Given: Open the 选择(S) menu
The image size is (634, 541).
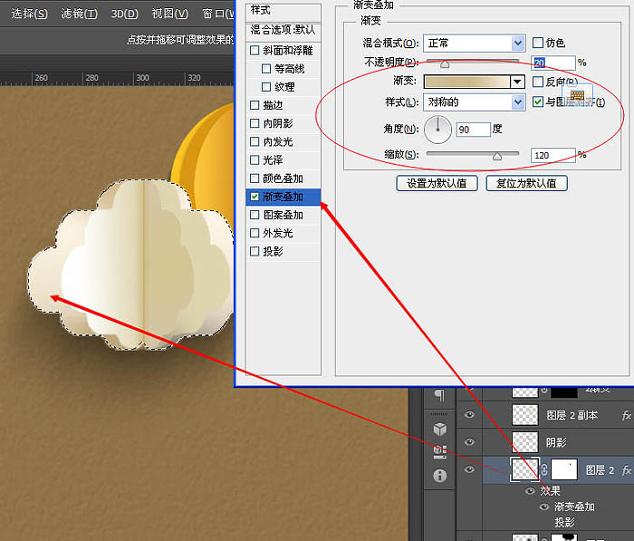Looking at the screenshot, I should click(29, 14).
